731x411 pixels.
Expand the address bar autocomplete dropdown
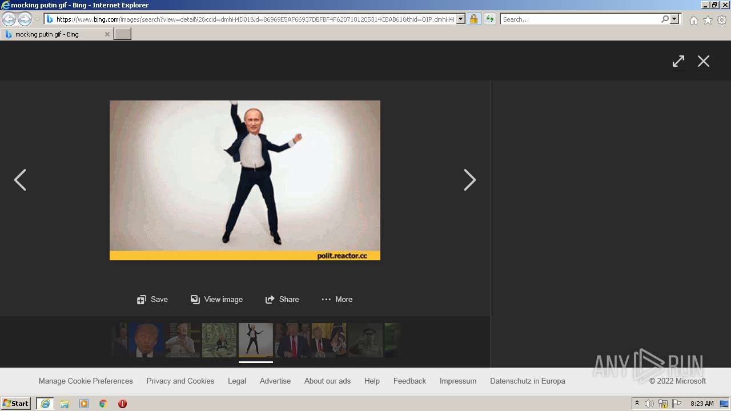pos(461,19)
